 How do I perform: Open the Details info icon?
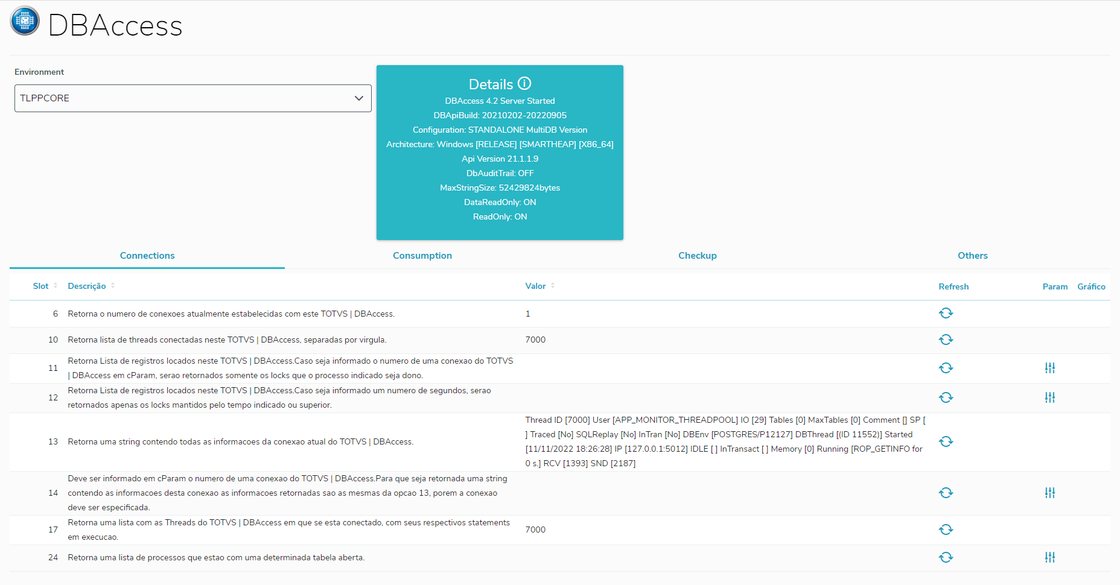click(x=524, y=83)
